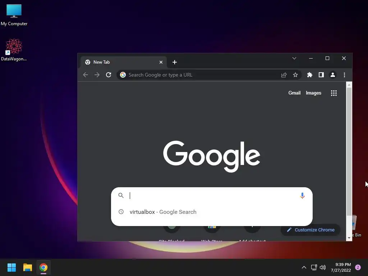Select the My Computer desktop icon
The width and height of the screenshot is (368, 276).
(x=14, y=15)
